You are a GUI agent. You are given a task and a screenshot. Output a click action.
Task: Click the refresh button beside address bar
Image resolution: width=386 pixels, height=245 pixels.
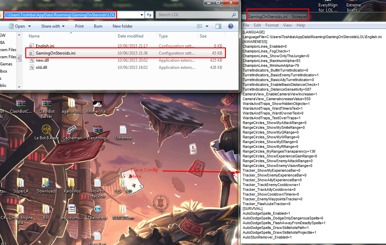click(x=149, y=15)
